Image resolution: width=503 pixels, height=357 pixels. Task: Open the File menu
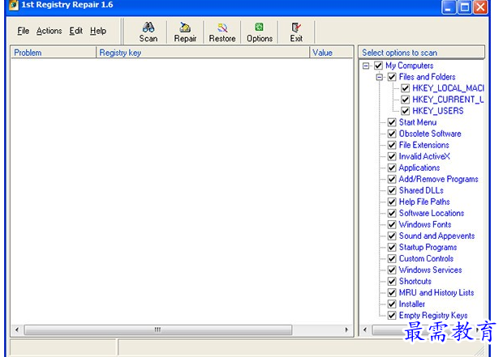[x=23, y=31]
